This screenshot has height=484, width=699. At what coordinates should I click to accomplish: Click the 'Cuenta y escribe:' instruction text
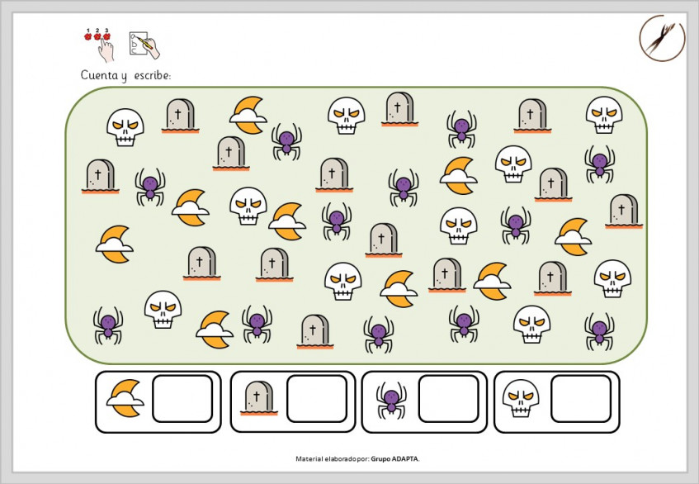(125, 75)
